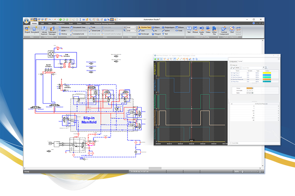Choose the Polypolygon drawing tool
Image resolution: width=295 pixels, height=196 pixels.
[x=168, y=27]
